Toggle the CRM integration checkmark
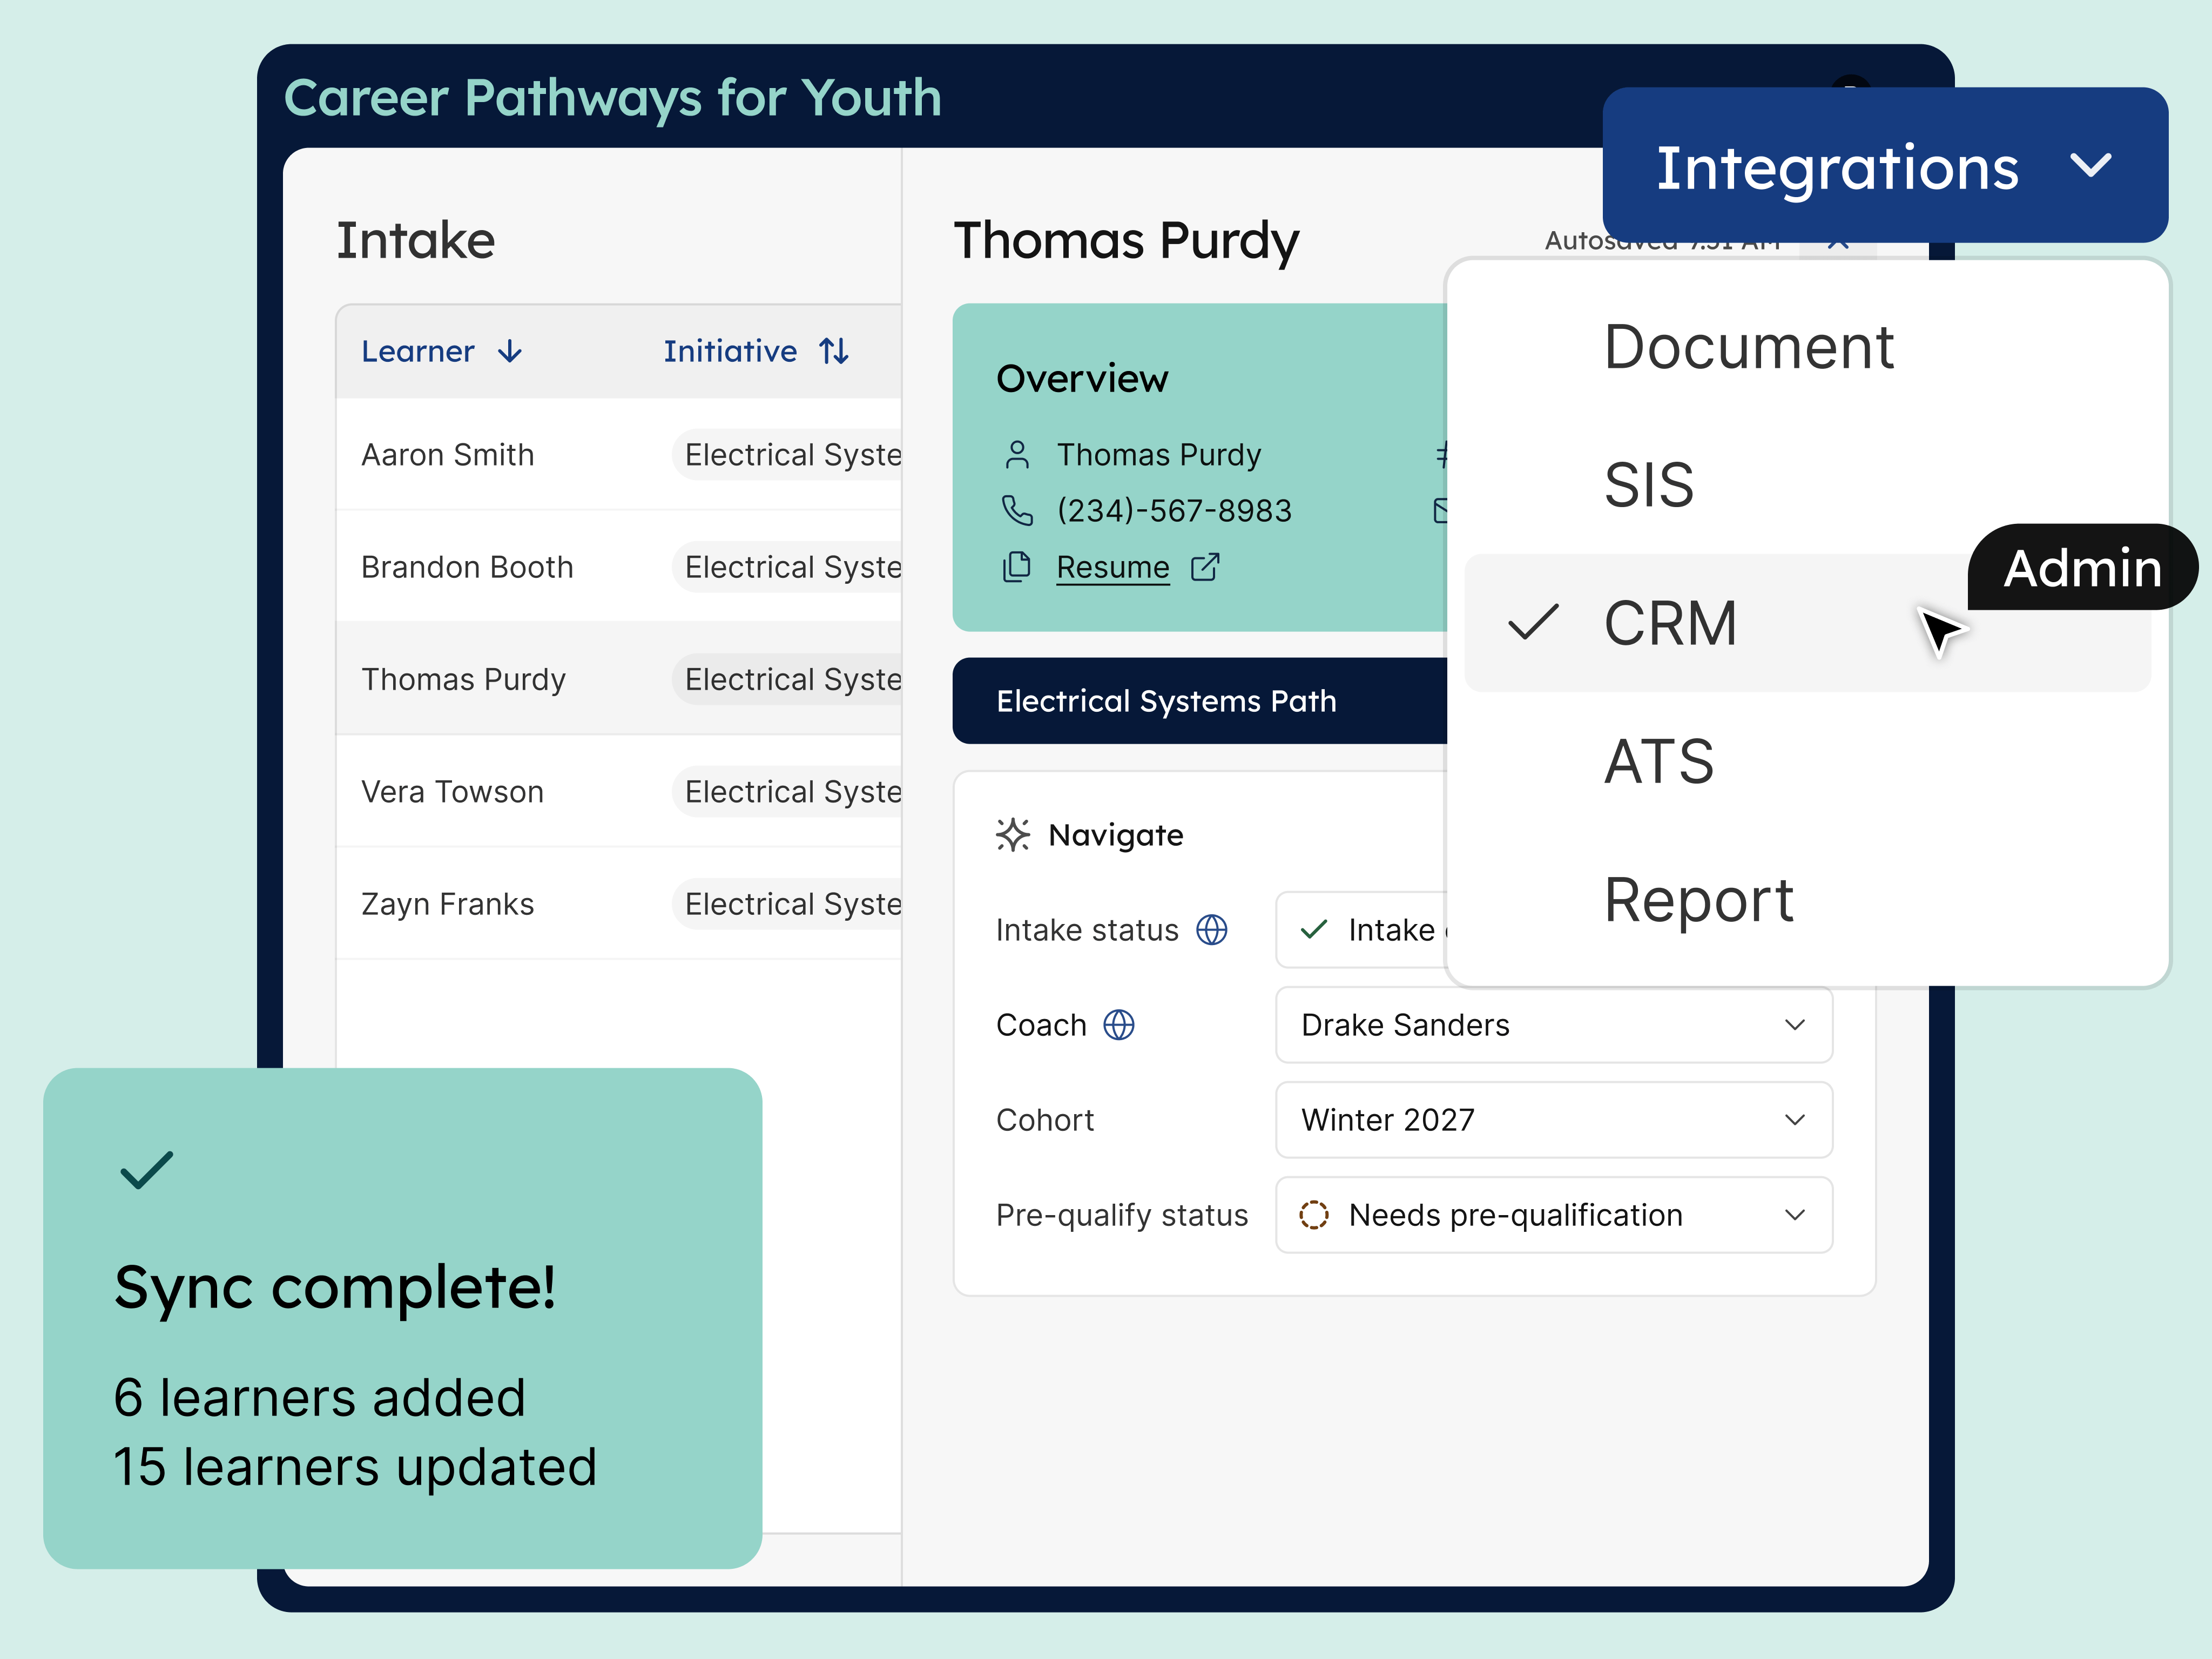2212x1659 pixels. click(x=1535, y=622)
